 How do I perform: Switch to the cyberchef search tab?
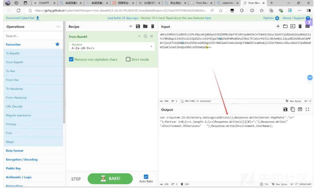coord(227,3)
